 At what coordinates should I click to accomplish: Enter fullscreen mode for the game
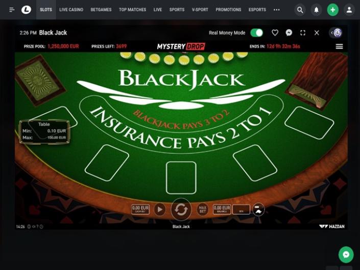(303, 33)
